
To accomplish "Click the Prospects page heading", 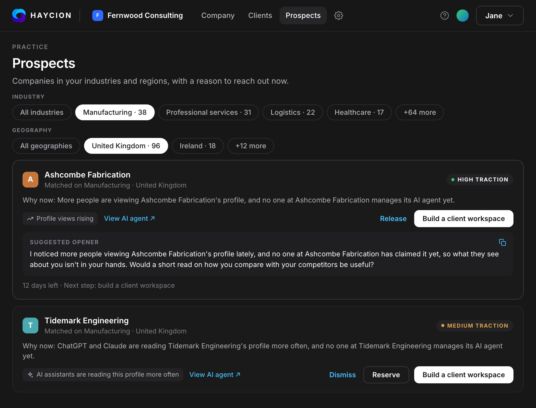I will (x=44, y=63).
